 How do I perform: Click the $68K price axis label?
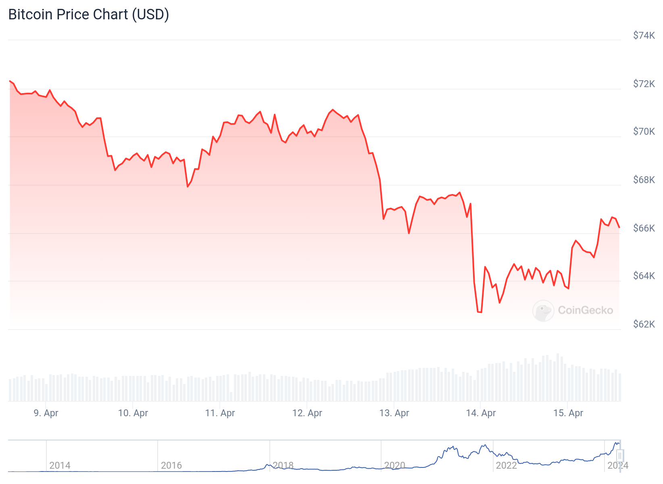(x=644, y=180)
